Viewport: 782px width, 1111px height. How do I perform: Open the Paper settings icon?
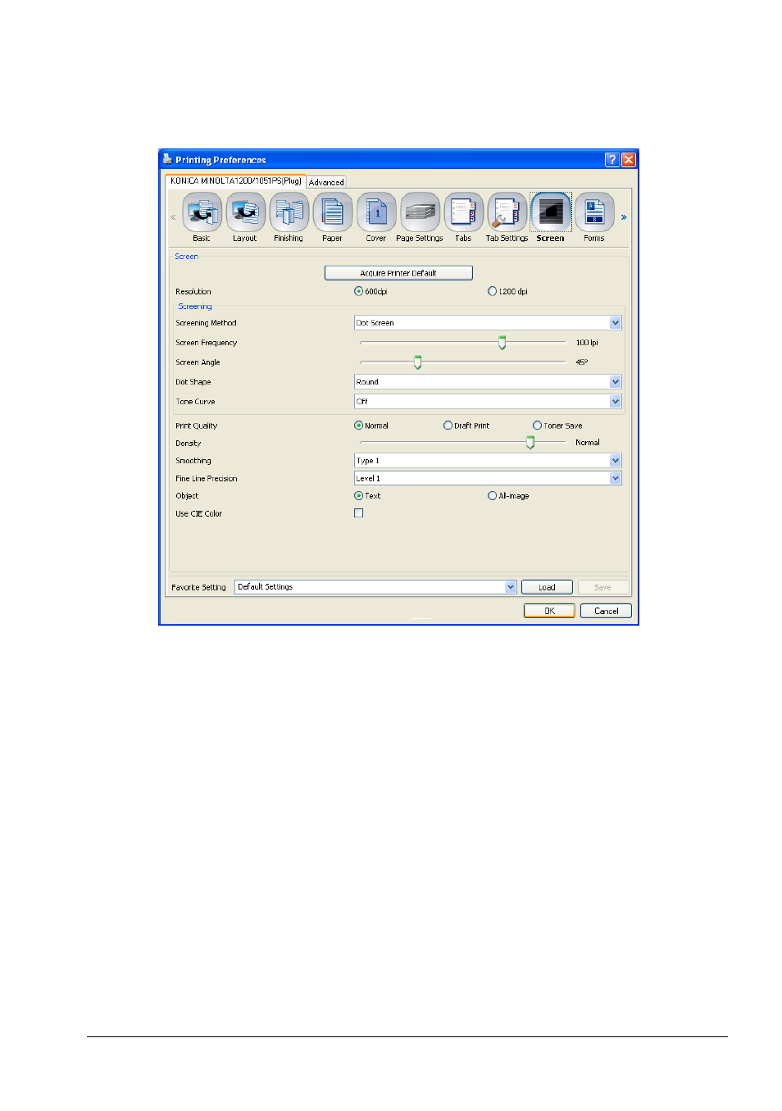(x=332, y=212)
